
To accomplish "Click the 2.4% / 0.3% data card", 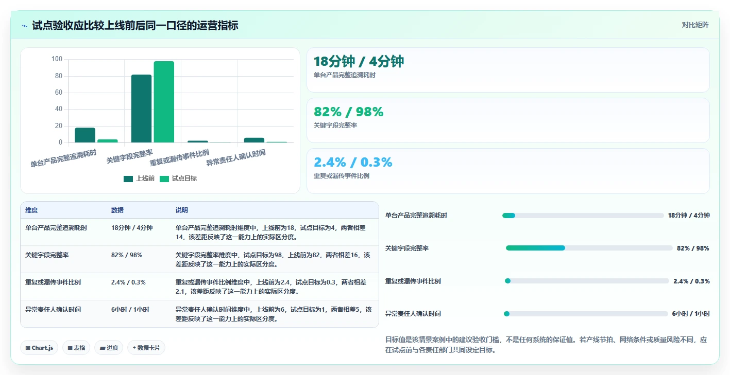I will (508, 171).
